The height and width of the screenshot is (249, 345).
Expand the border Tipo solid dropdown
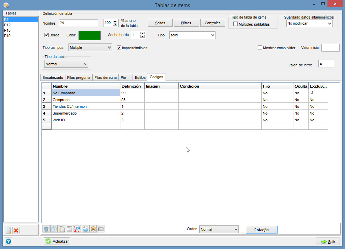point(192,35)
